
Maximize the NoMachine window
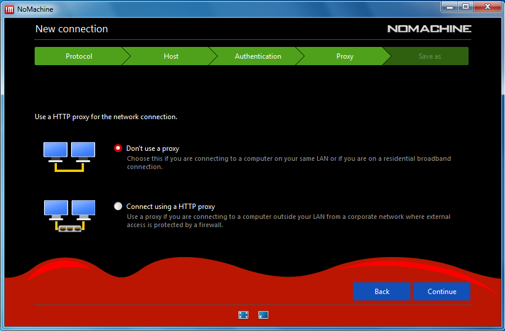pyautogui.click(x=466, y=6)
